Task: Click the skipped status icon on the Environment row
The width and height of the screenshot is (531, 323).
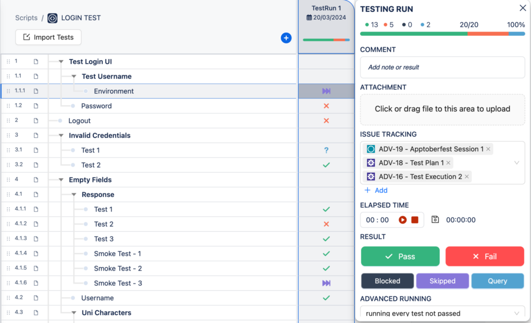Action: click(326, 91)
